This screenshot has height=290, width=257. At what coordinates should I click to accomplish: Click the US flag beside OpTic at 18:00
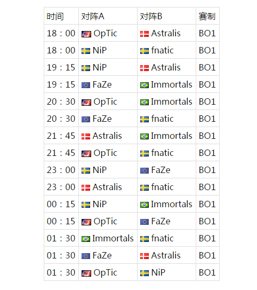click(x=86, y=34)
